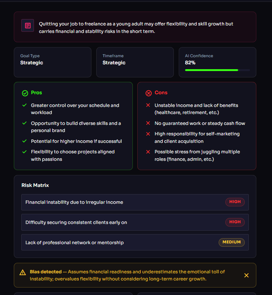Click X icon beside 'Unstable income and lack of benefits'
Viewport: 272px width, 295px height.
[x=148, y=105]
